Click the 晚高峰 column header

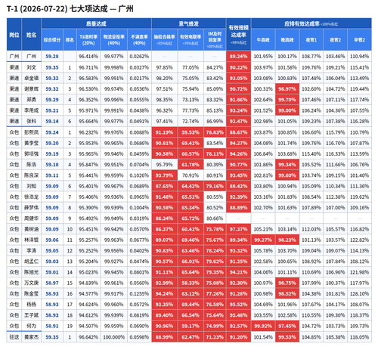(x=287, y=40)
